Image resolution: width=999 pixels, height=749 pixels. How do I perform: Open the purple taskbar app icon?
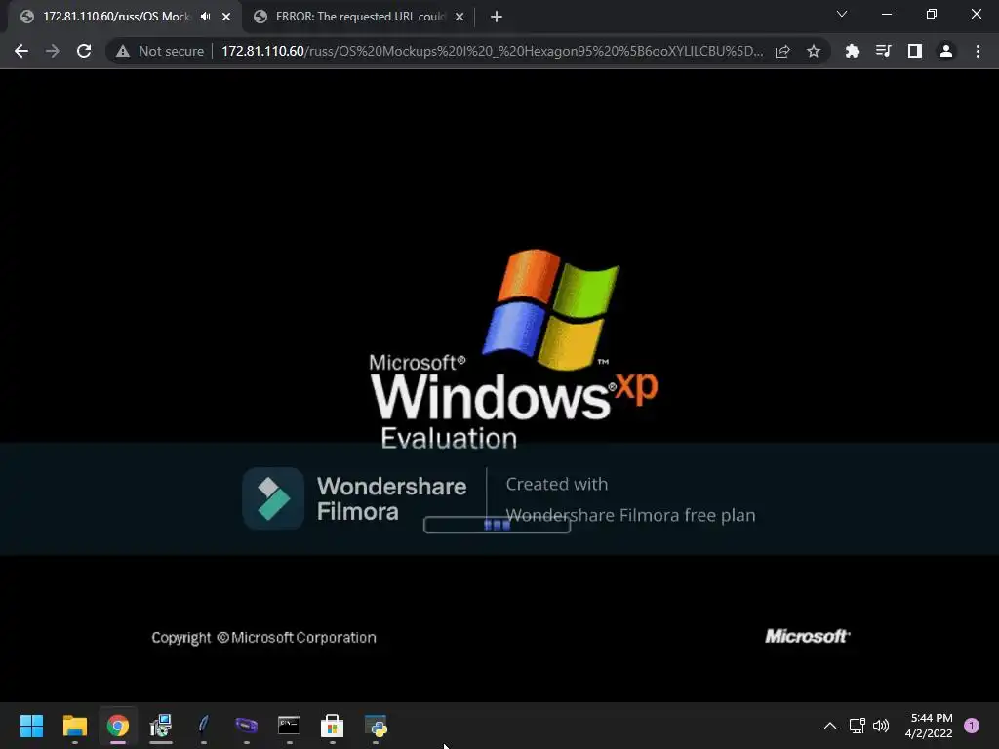point(246,726)
